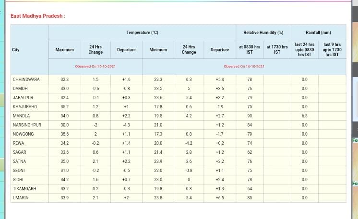Viewport: 358px width, 219px height.
Task: Pick the KHAJURAHO city cell
Action: (x=25, y=107)
